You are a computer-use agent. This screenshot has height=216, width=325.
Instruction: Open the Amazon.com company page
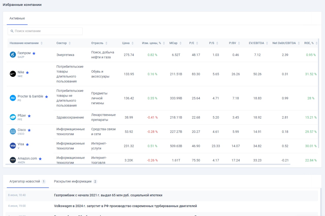27,159
